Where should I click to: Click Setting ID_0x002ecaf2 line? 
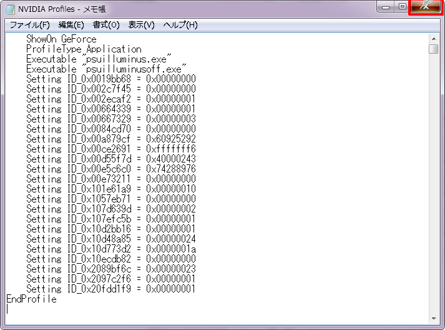tap(111, 99)
